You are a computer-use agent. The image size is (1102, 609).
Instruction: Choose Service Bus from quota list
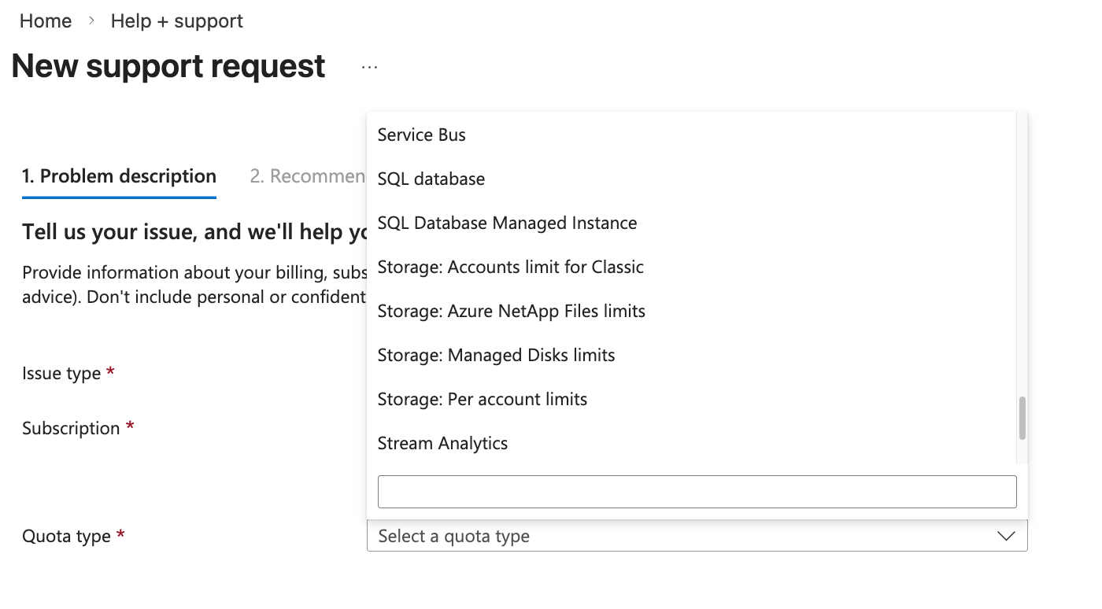click(x=697, y=135)
